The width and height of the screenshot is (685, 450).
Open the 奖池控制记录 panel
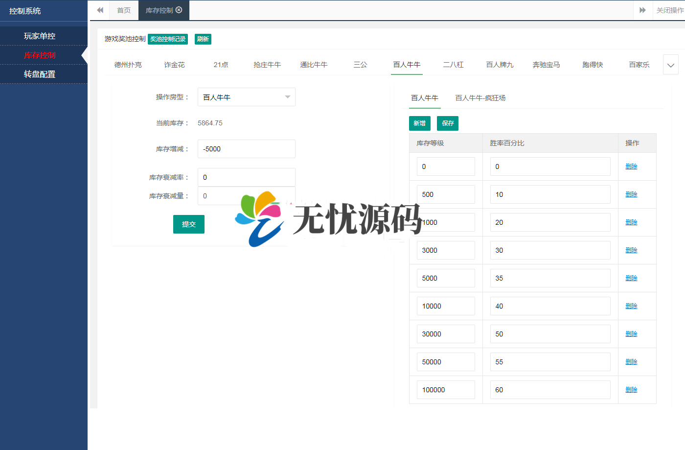click(x=168, y=39)
